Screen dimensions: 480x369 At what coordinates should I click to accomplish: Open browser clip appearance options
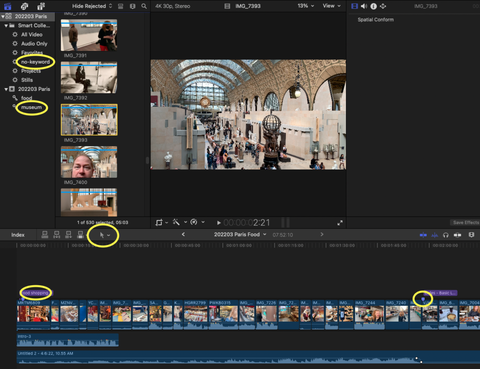(133, 6)
